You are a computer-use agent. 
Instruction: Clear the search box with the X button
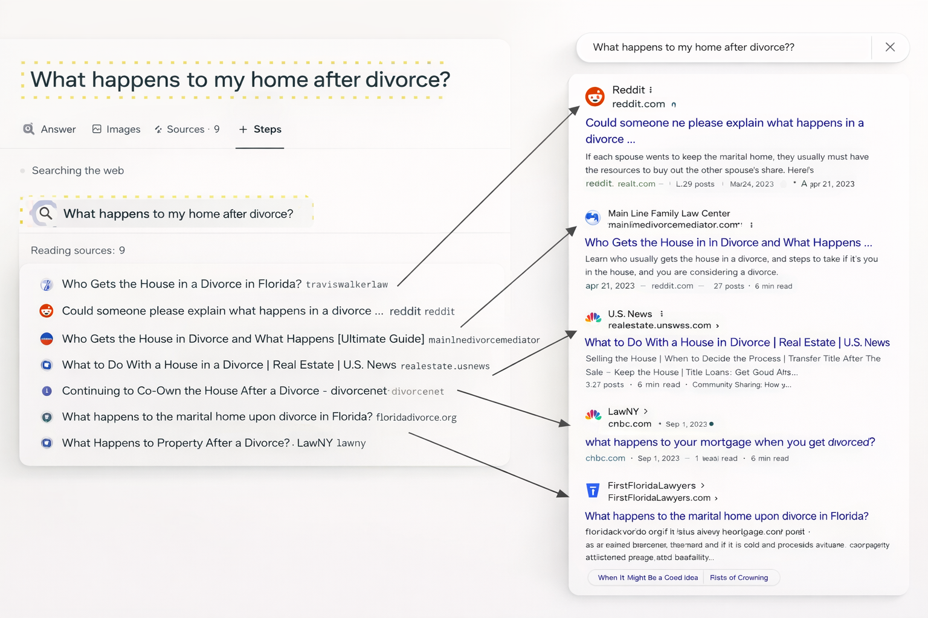(x=890, y=47)
